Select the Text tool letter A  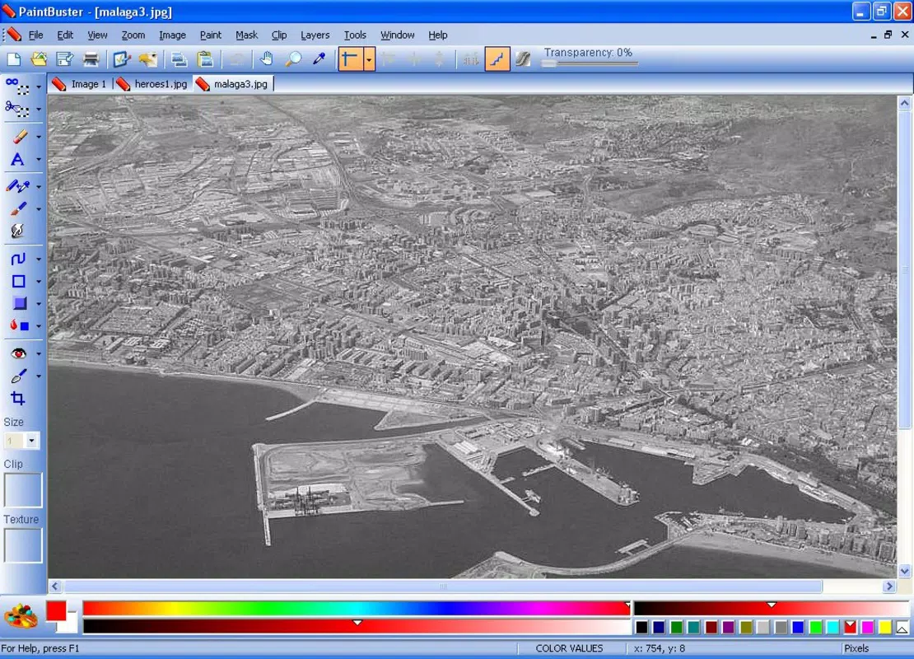[18, 159]
